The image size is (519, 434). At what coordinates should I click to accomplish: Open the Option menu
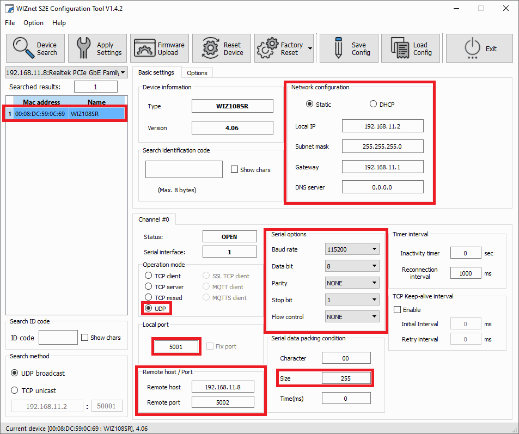33,23
